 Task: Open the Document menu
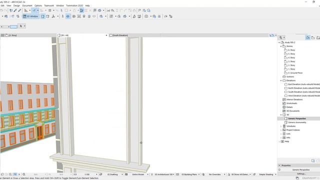click(27, 5)
